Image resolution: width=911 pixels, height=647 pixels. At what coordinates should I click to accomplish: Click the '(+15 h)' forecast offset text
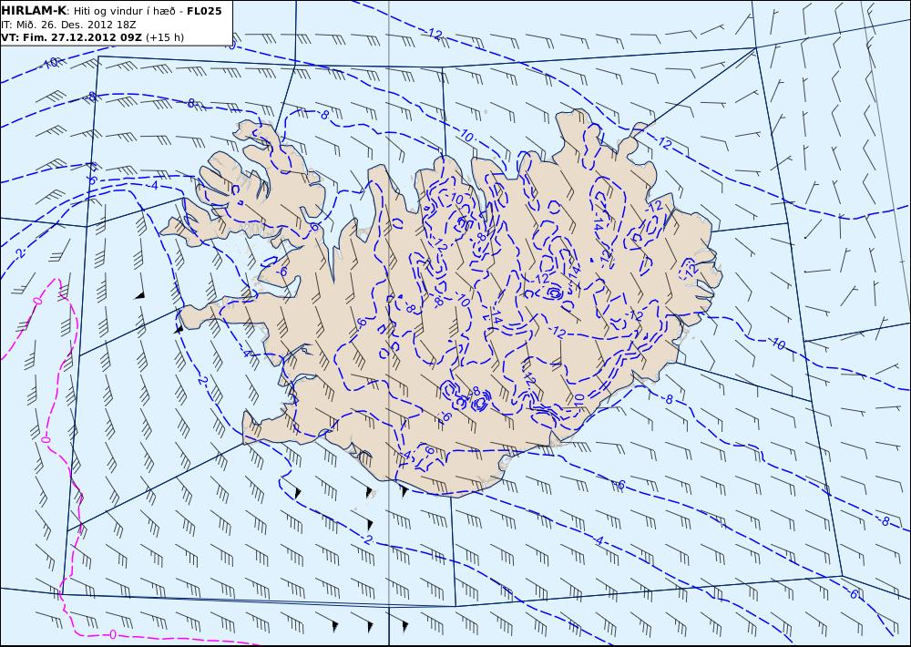(164, 37)
